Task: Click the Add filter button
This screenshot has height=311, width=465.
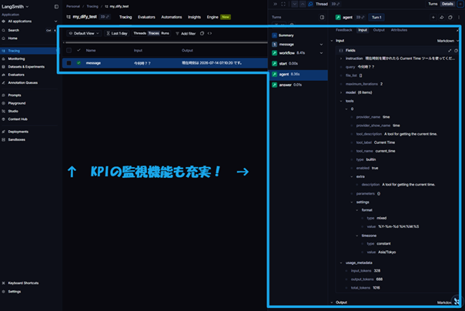Action: coord(186,34)
